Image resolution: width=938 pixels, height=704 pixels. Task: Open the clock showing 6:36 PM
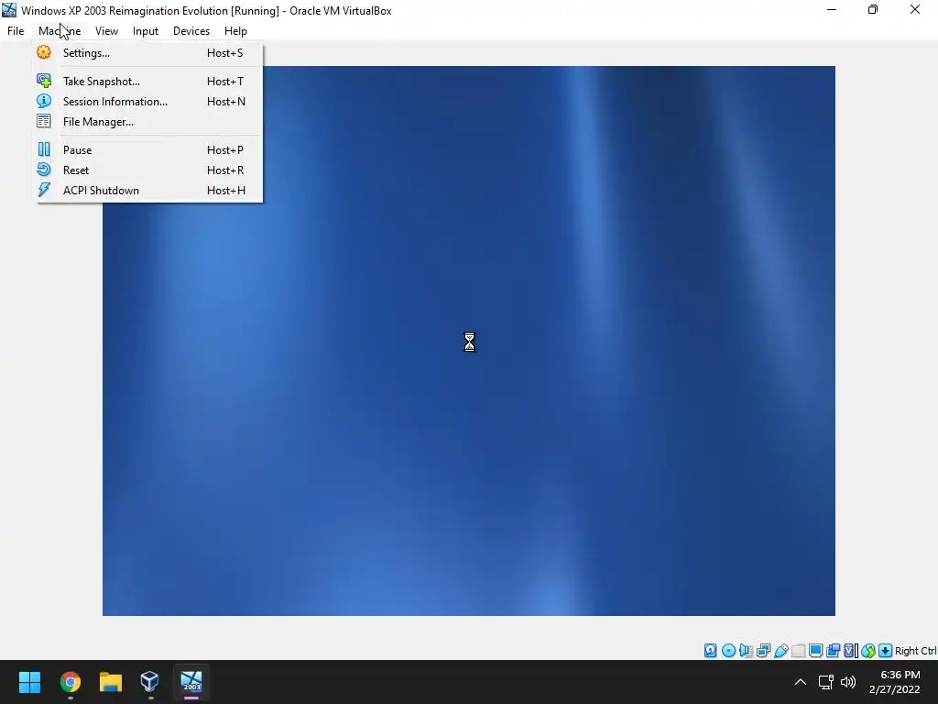pyautogui.click(x=894, y=682)
